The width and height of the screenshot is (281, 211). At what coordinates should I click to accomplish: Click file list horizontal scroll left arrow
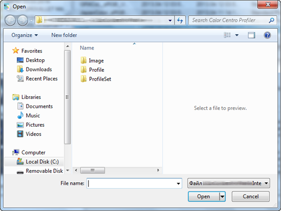coord(76,170)
